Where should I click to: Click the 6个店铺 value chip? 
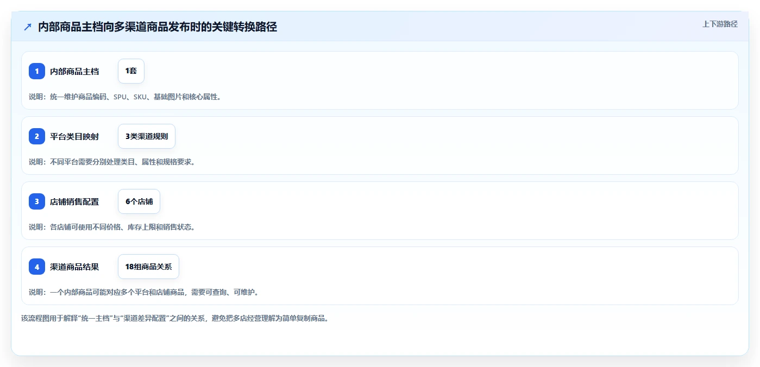coord(139,201)
